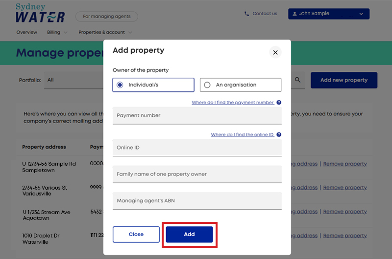
Task: Click the Close button in dialog
Action: point(136,234)
